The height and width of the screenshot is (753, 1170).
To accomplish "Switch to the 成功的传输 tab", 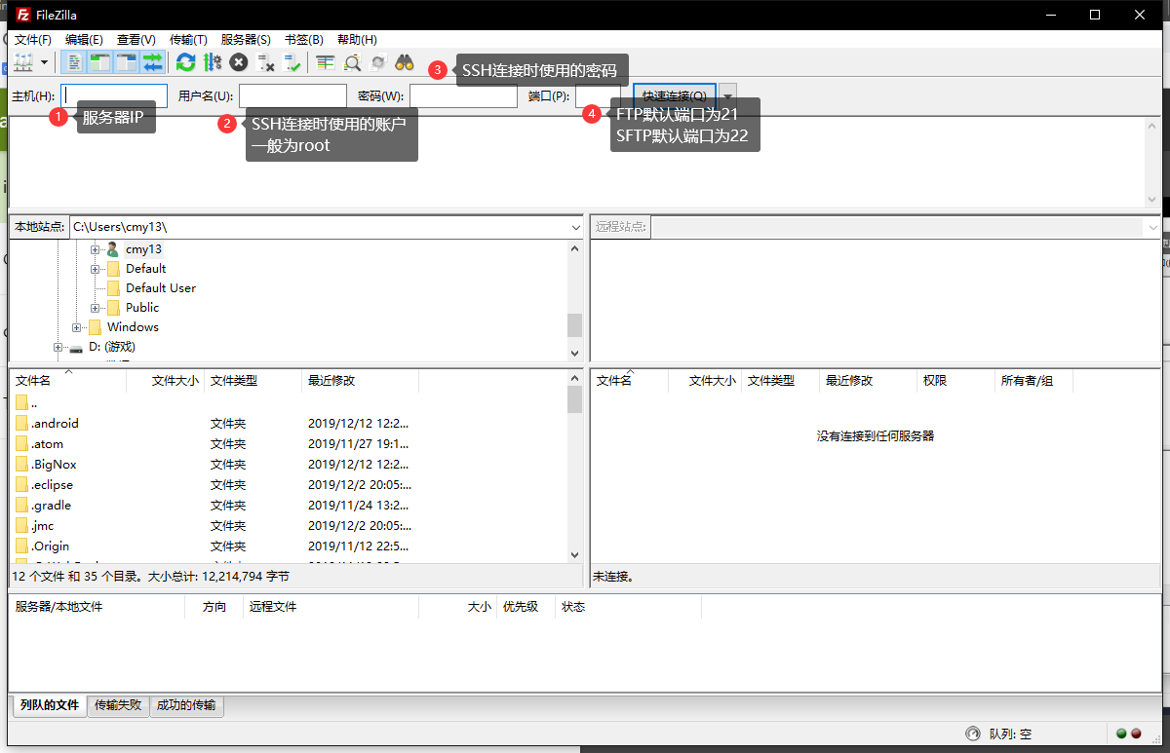I will pyautogui.click(x=187, y=705).
